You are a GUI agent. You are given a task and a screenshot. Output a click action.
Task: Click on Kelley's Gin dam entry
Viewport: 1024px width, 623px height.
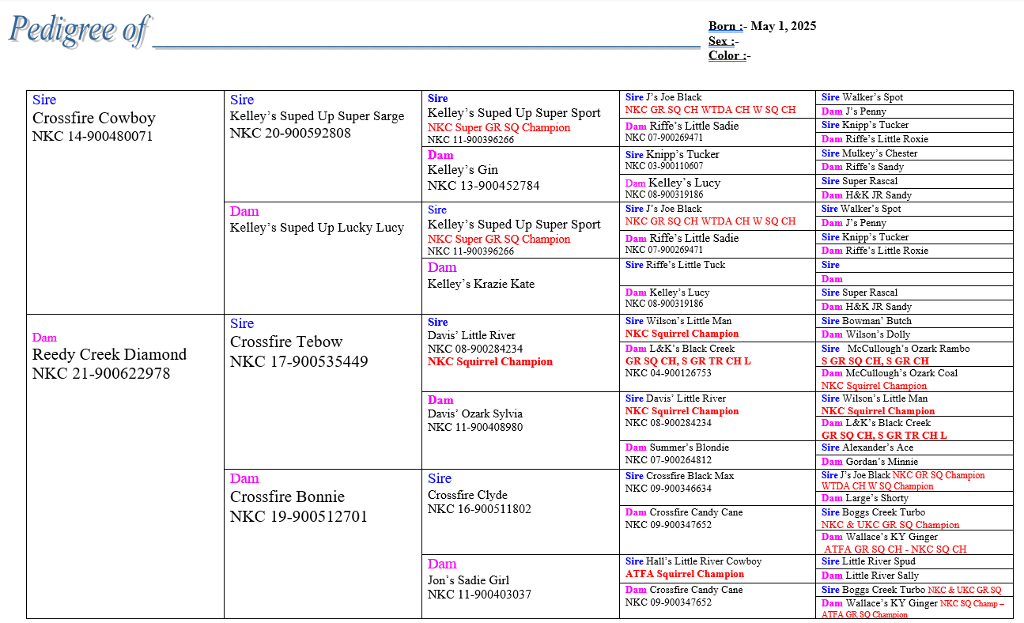463,170
